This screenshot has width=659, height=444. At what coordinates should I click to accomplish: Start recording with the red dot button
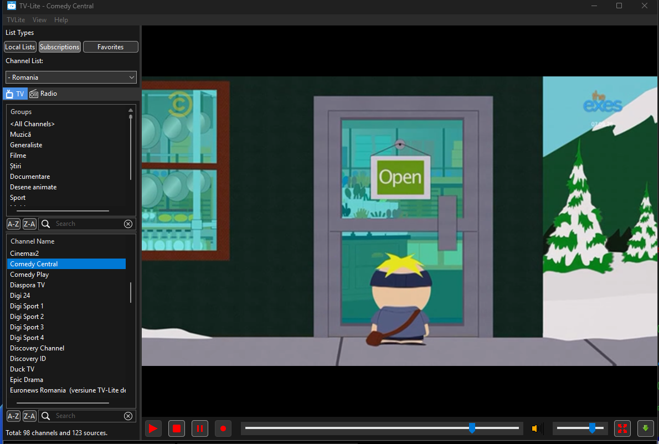click(x=223, y=428)
